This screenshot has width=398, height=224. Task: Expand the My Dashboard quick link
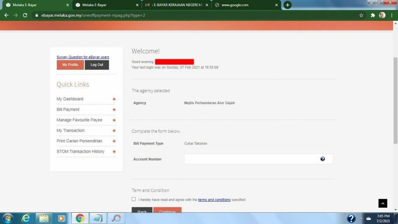(114, 99)
